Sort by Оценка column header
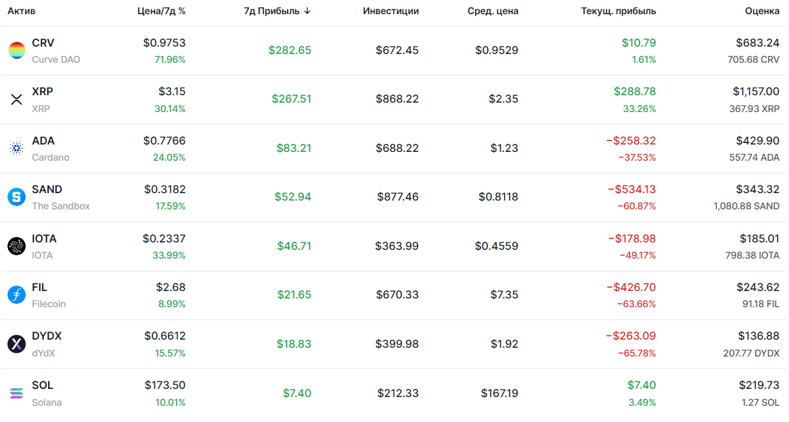 762,11
